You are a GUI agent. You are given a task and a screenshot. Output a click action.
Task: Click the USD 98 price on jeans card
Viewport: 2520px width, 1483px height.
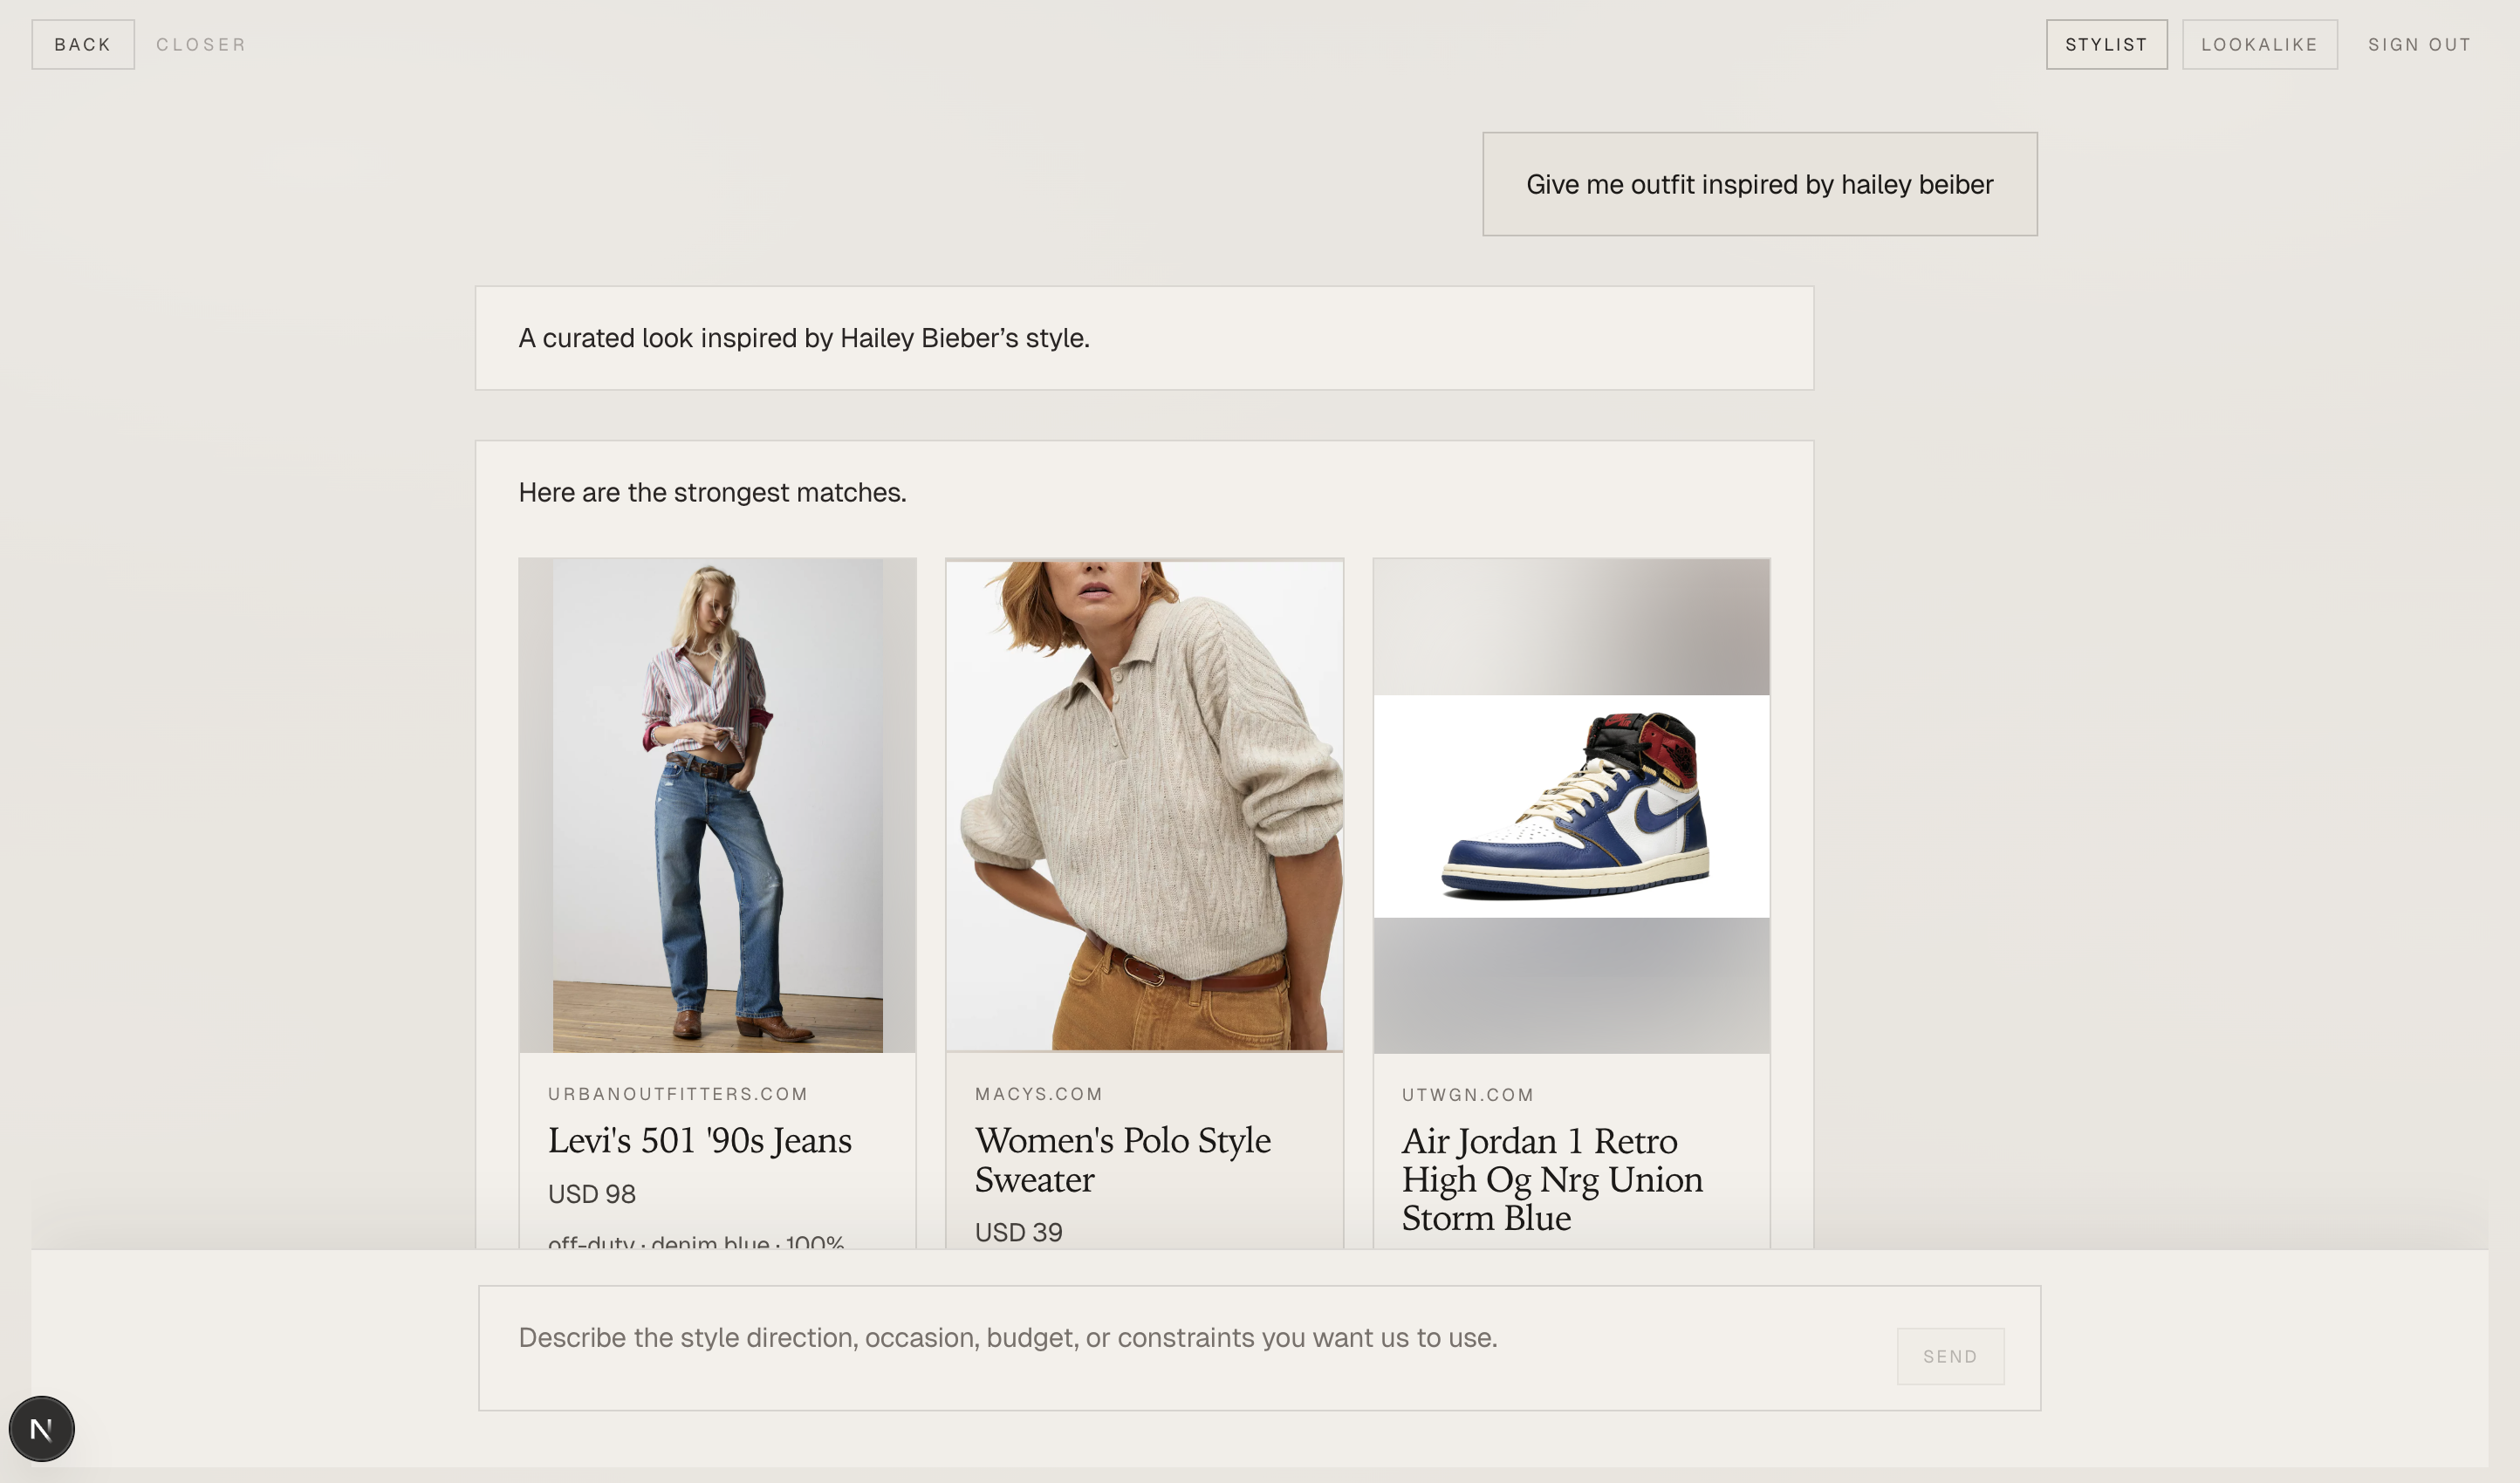coord(591,1194)
